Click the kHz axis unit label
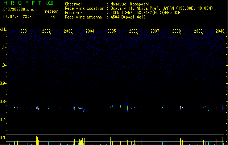The width and height of the screenshot is (228, 145). [3, 29]
